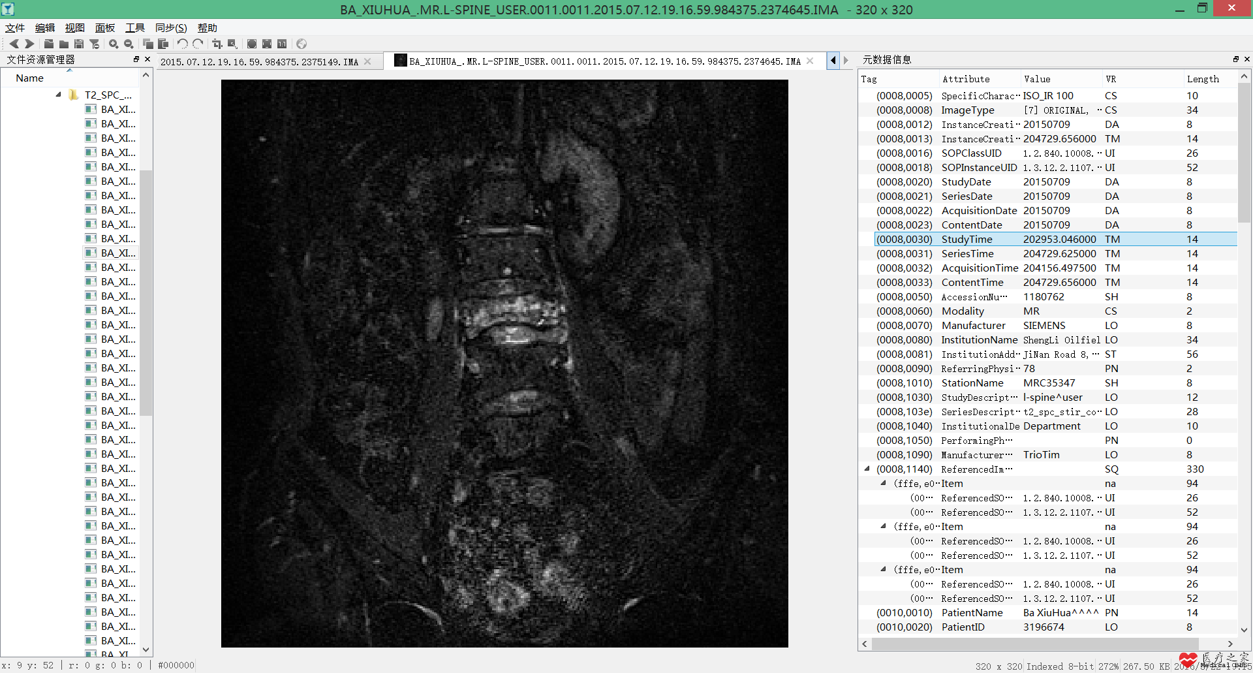This screenshot has height=673, width=1253.
Task: Click the spine MR image in the viewer
Action: point(504,364)
